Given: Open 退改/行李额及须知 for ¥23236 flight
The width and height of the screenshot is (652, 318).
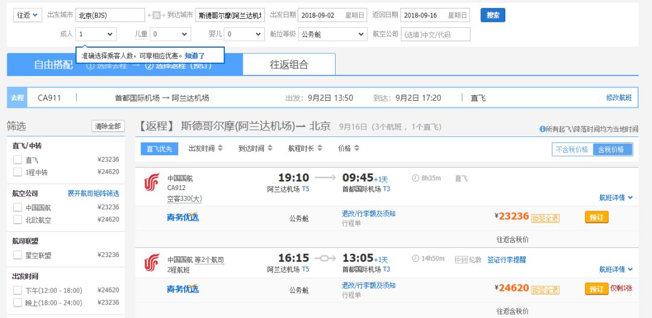Looking at the screenshot, I should tap(368, 214).
